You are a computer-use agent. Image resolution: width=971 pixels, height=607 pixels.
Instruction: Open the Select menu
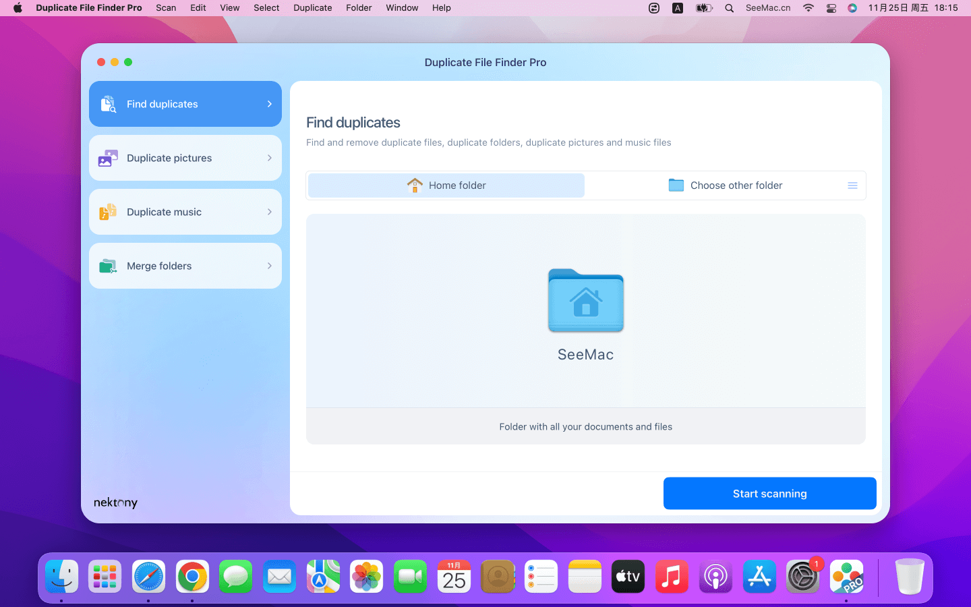pos(266,8)
